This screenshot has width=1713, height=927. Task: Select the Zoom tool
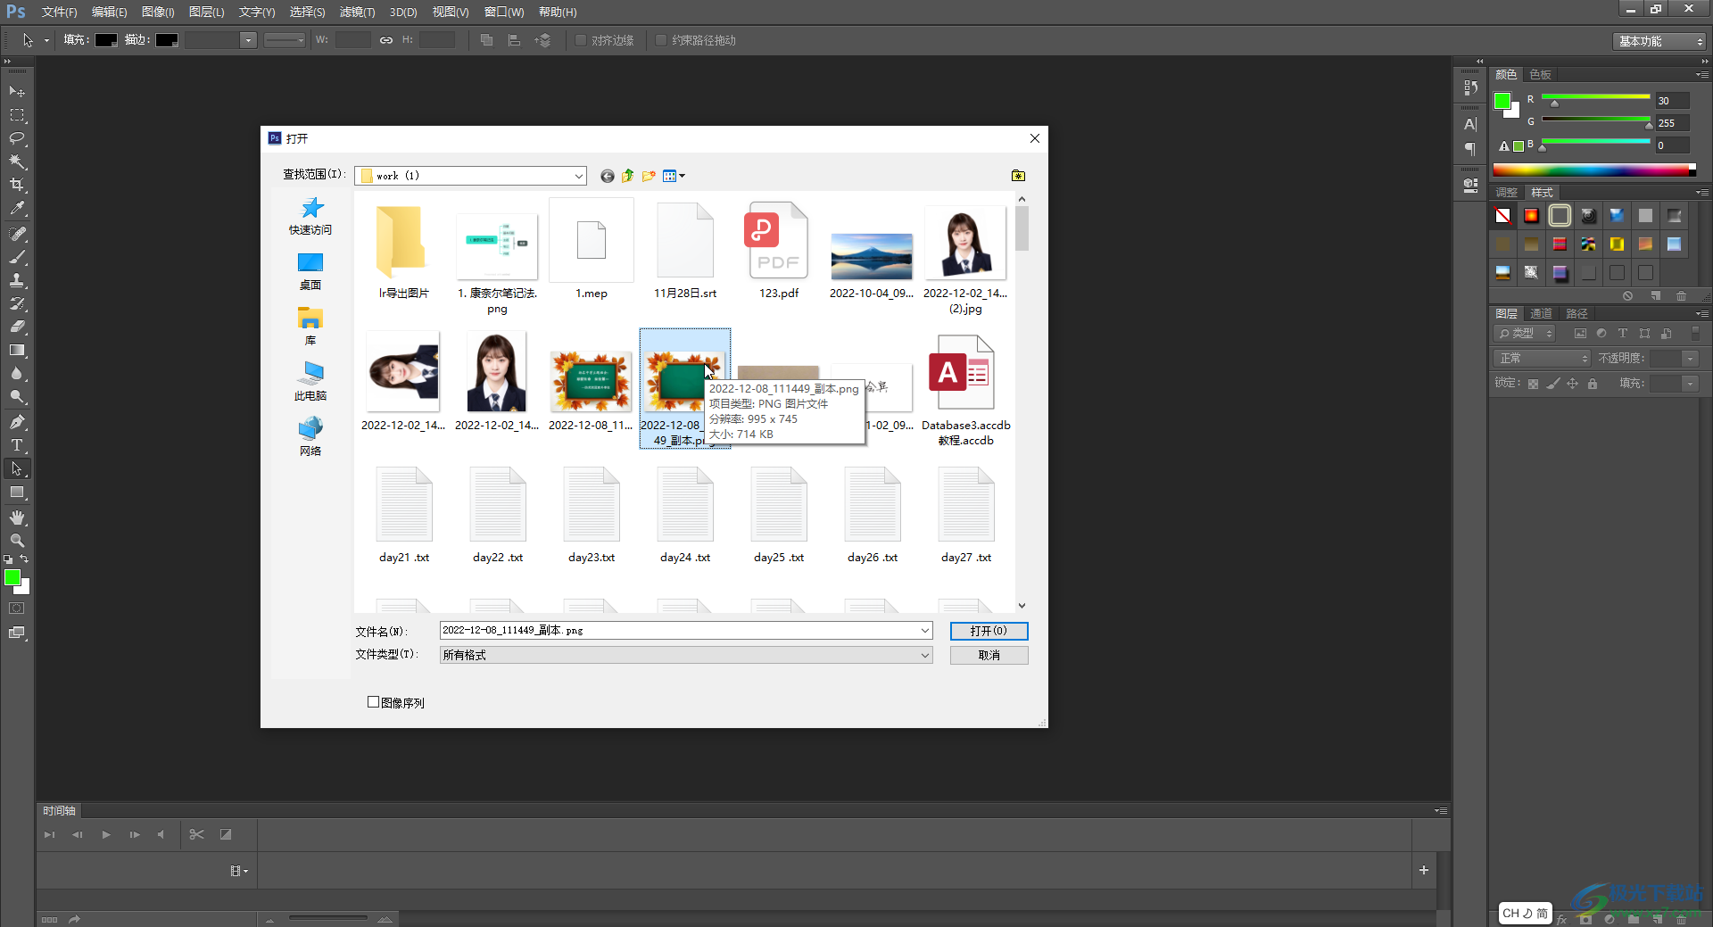(17, 541)
